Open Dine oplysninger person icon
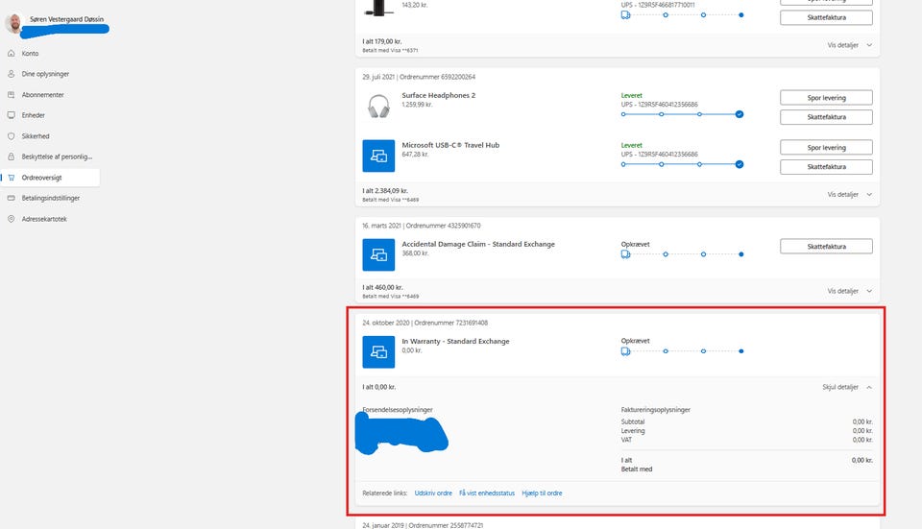Viewport: 922px width, 529px height. point(12,74)
